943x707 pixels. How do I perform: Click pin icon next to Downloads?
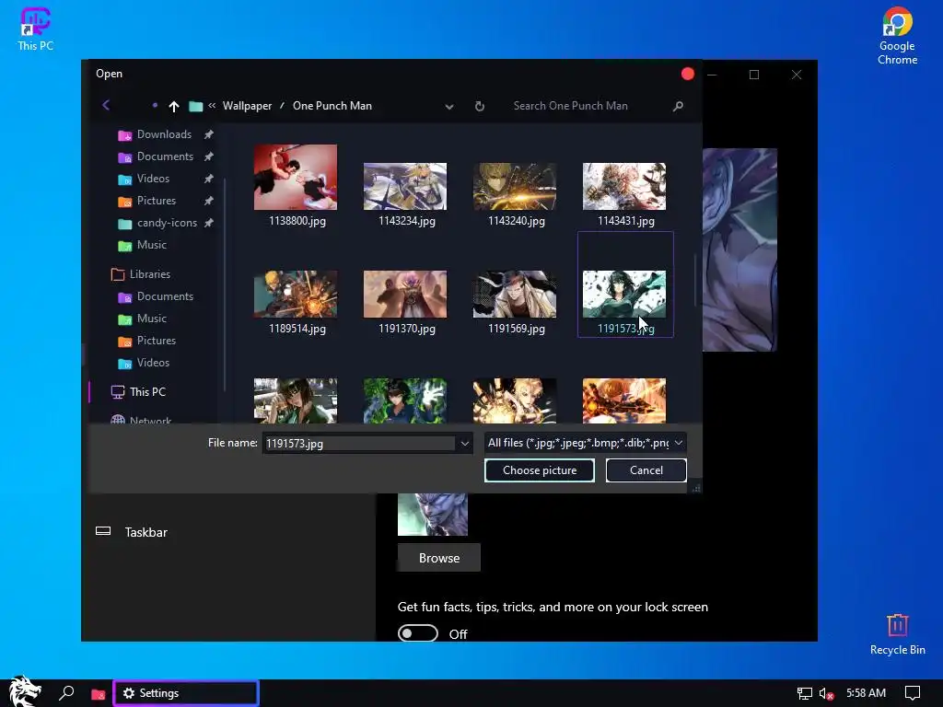209,134
